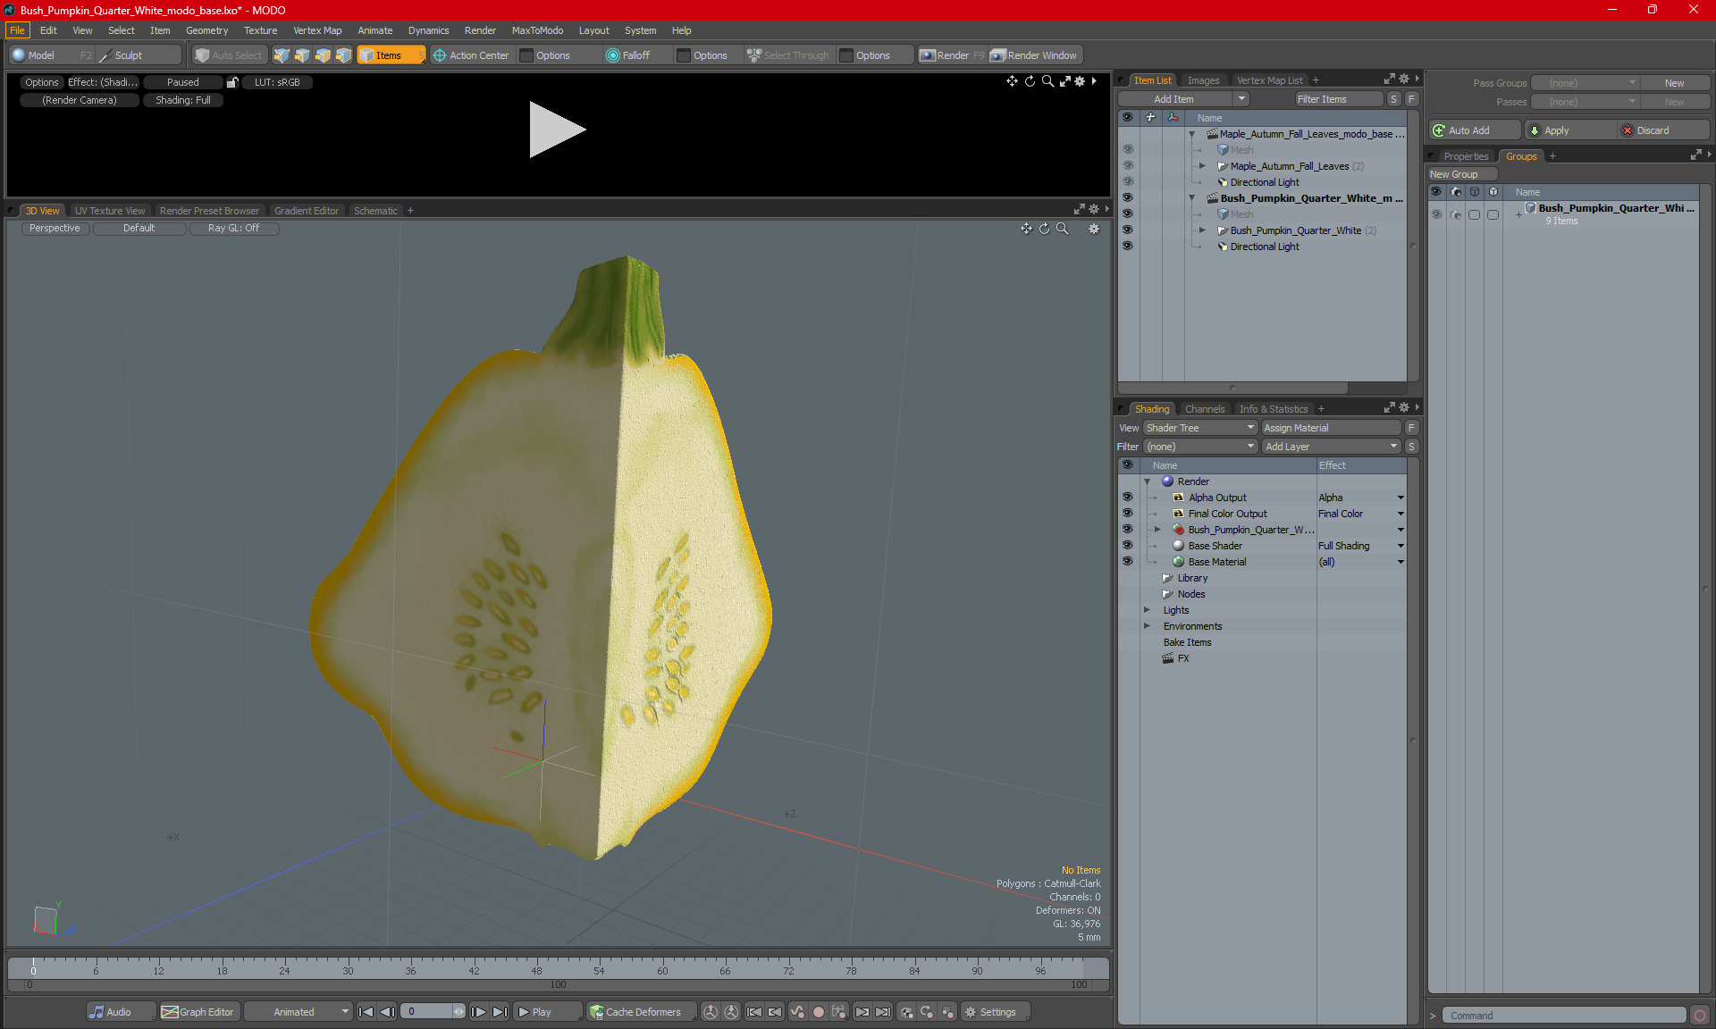Open the Geometry menu

206,30
